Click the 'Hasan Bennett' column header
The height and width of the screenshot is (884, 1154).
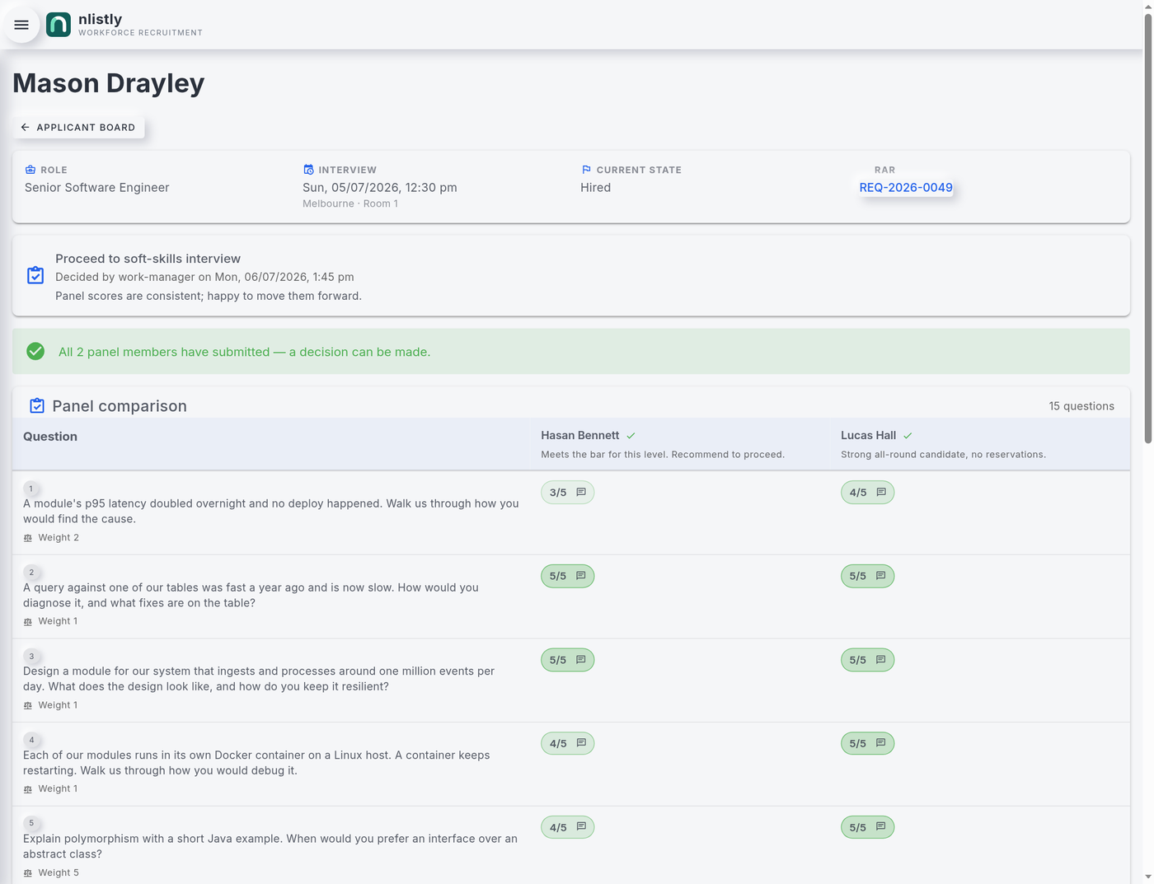click(x=580, y=436)
